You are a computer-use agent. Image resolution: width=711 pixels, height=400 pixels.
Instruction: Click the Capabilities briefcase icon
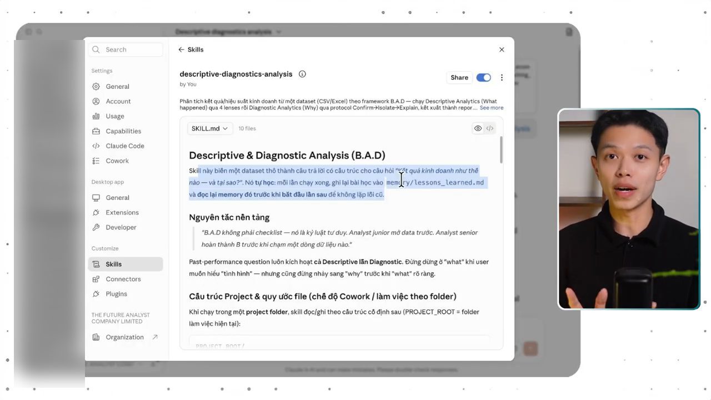coord(96,131)
